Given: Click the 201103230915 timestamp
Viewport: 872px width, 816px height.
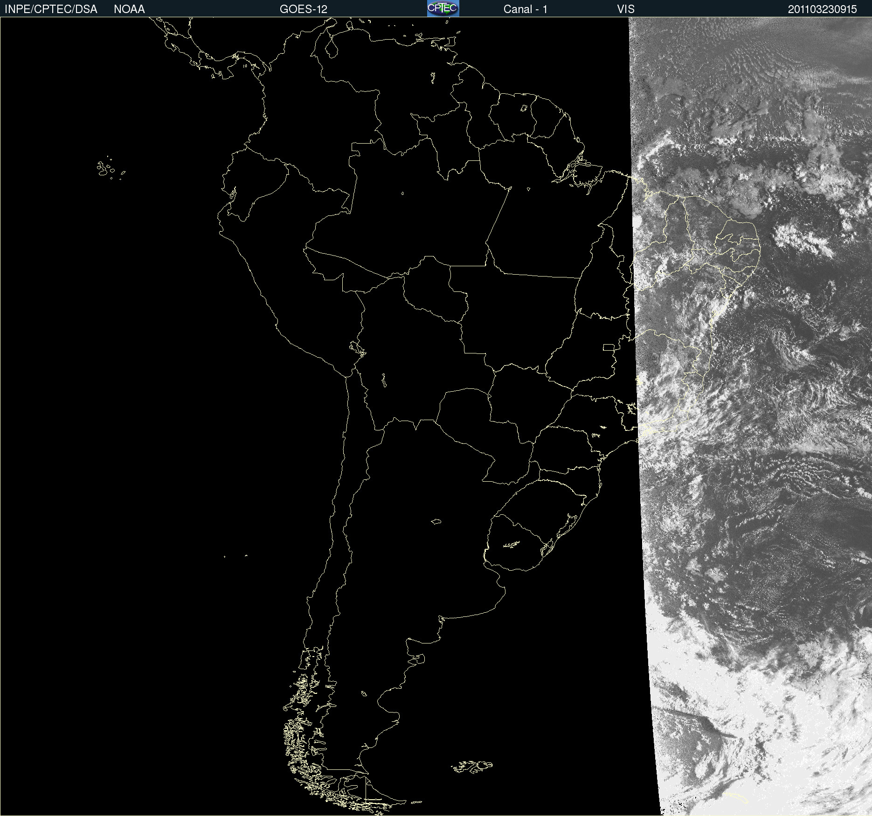Looking at the screenshot, I should [823, 9].
